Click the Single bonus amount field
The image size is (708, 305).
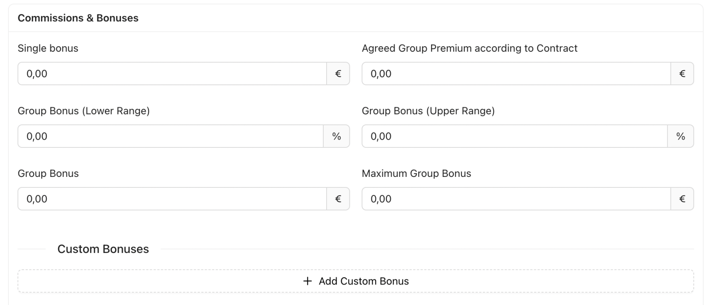pos(172,74)
